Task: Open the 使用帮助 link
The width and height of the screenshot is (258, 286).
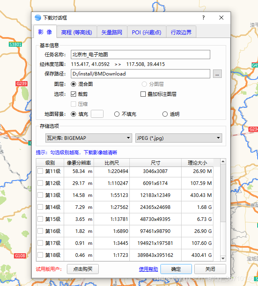Action: [149, 269]
